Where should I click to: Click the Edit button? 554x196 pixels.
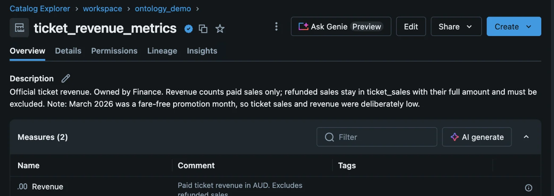(x=411, y=26)
